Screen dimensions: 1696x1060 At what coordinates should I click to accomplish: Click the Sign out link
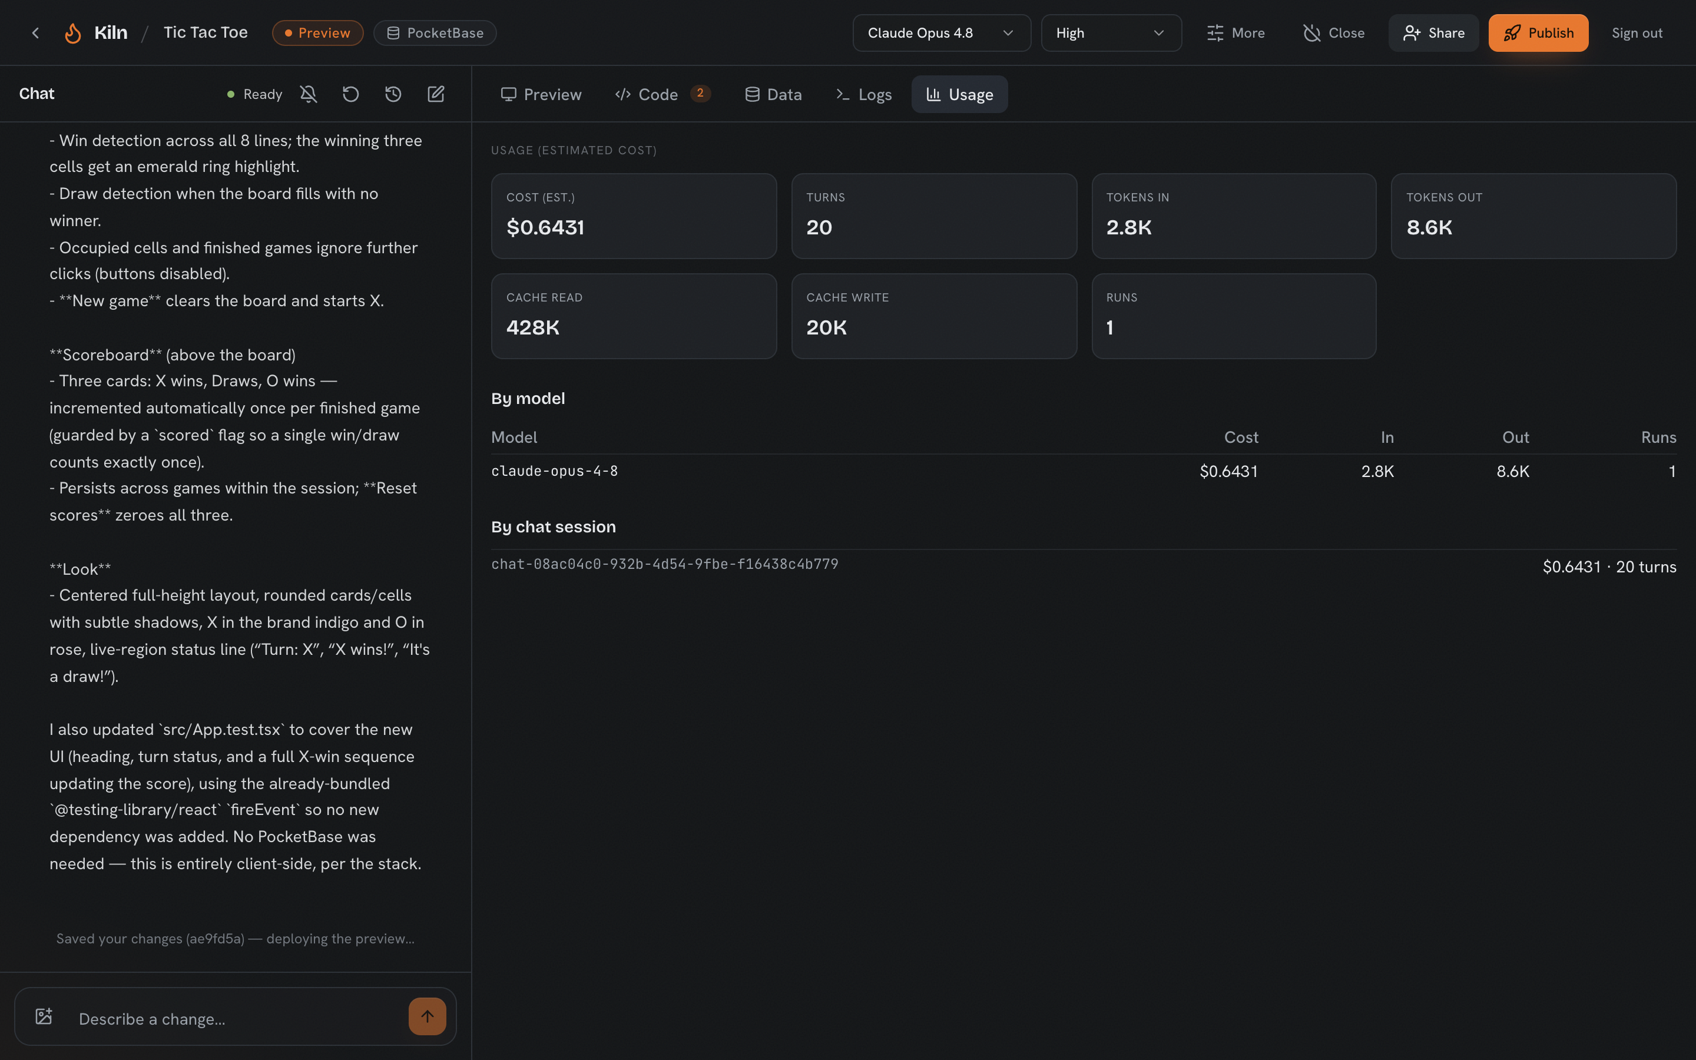(1637, 33)
